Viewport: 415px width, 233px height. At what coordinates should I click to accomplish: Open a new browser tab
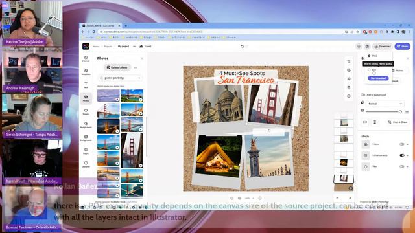tap(126, 26)
